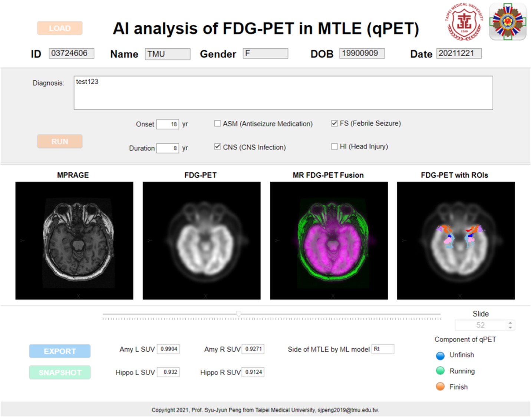Take a SNAPSHOT with the green button
The image size is (531, 417).
pos(60,373)
